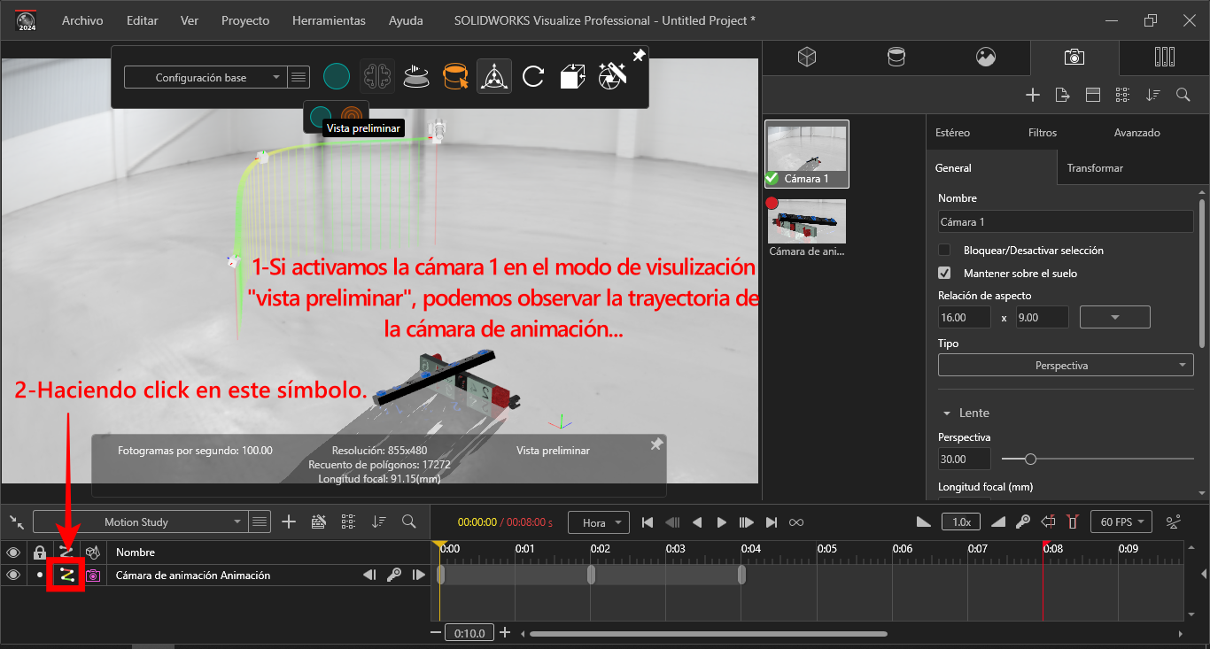Enable Bloquear/Desactivar selección checkbox
The height and width of the screenshot is (649, 1210).
coord(944,251)
